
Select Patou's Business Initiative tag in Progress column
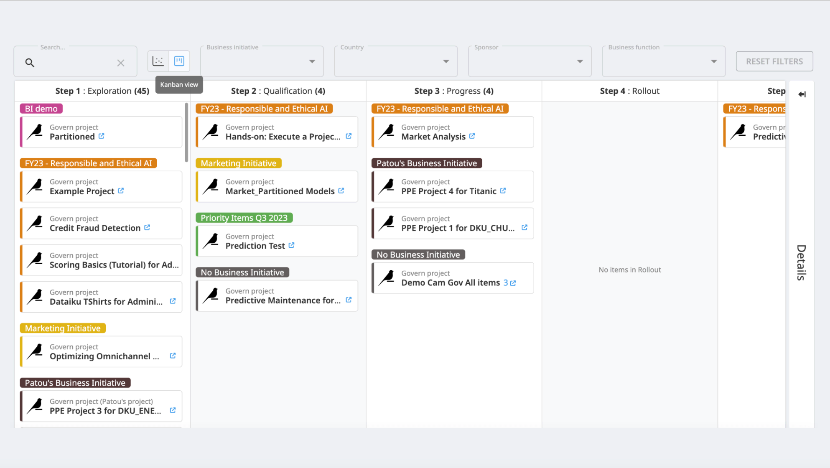coord(427,163)
